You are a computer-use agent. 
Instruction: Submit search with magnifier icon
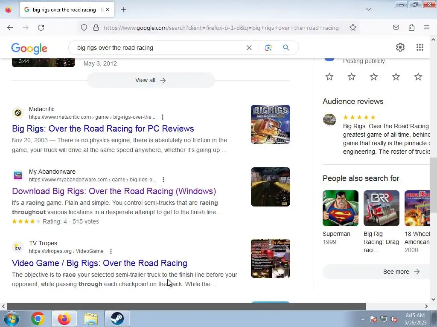(286, 48)
